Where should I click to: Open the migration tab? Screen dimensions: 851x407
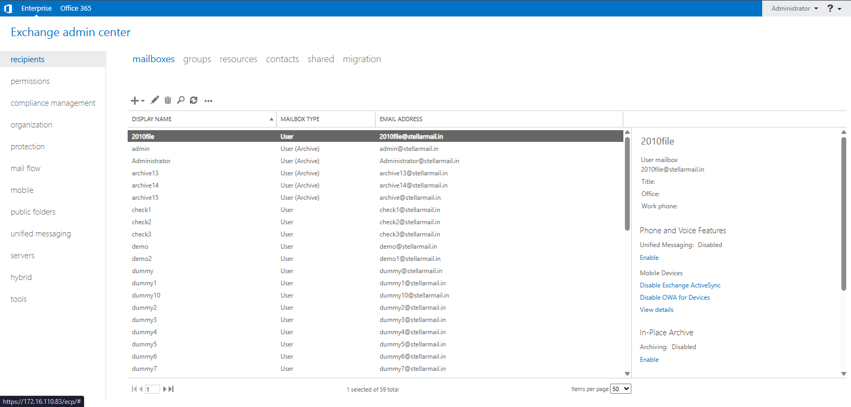[x=362, y=59]
